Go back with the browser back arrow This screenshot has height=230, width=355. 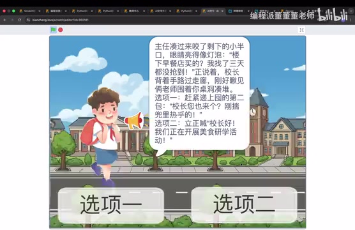point(4,20)
